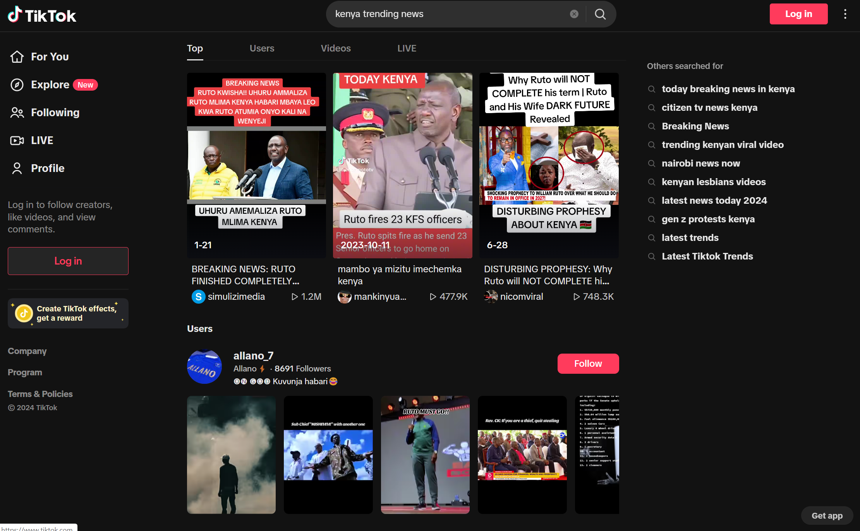Viewport: 860px width, 531px height.
Task: Click 'mambo ya mizitu imechemka kenya' caption
Action: coord(400,275)
